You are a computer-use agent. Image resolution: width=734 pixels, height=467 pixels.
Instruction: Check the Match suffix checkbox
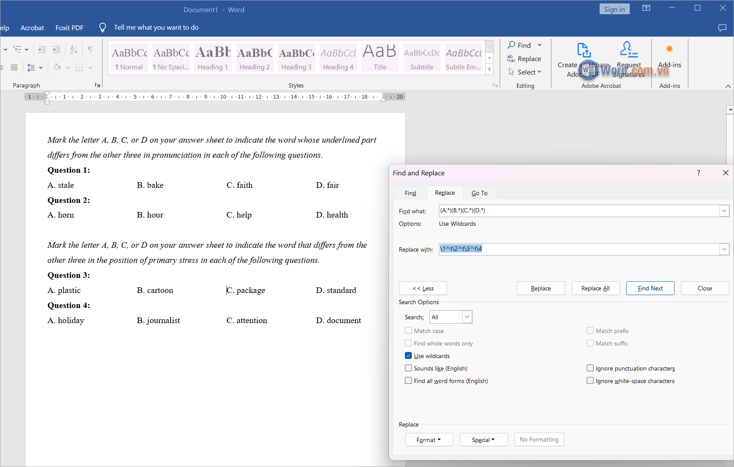point(590,343)
